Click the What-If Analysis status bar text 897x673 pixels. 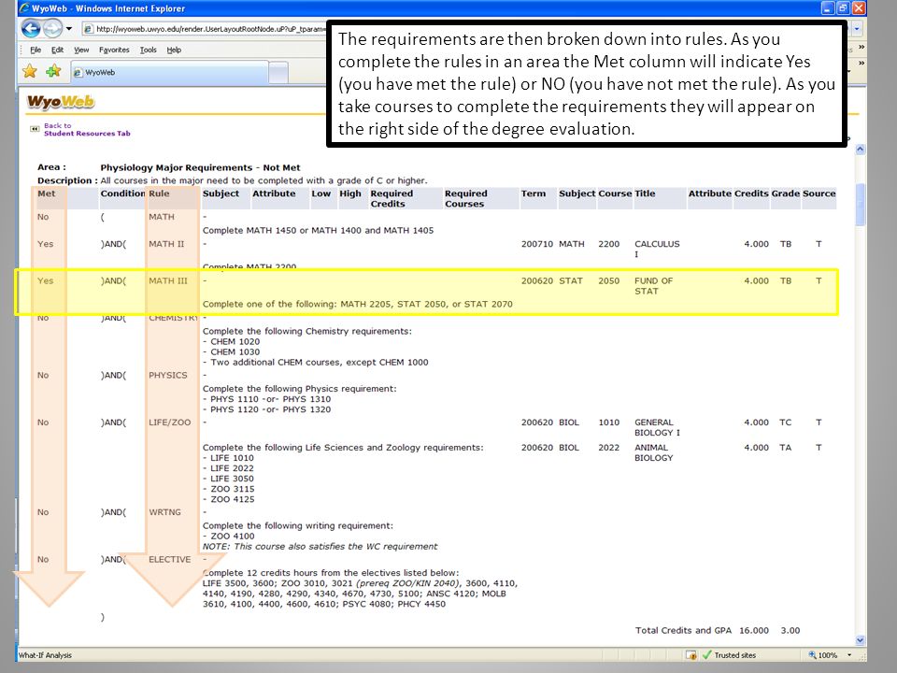point(45,655)
